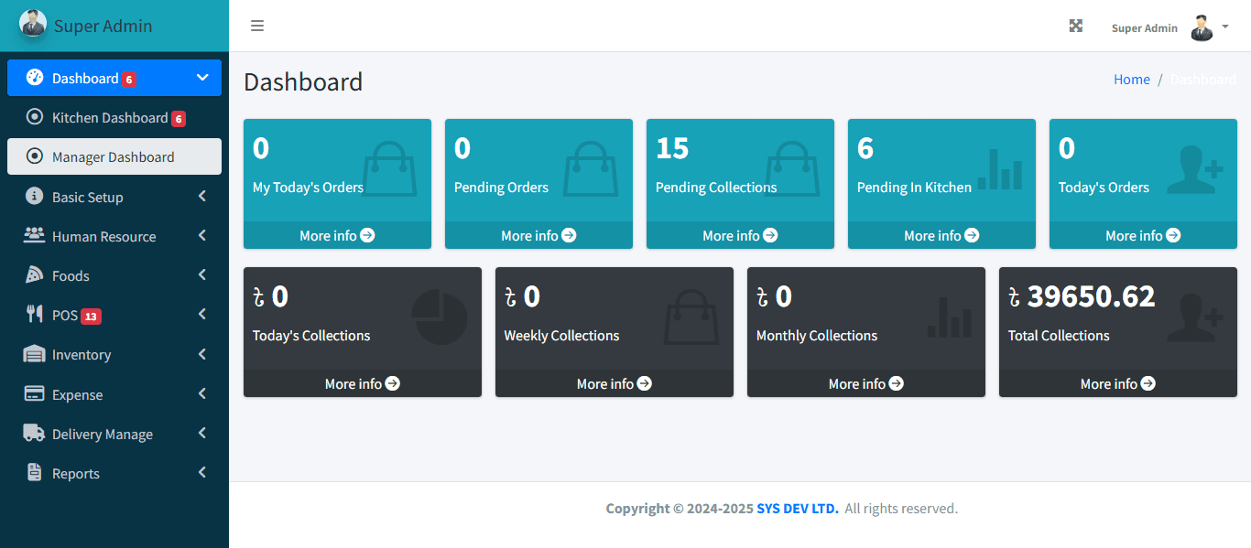Expand the Human Resource submenu arrow
1251x548 pixels.
(x=202, y=235)
